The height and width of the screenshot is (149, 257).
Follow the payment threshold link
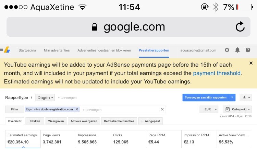coord(217,73)
